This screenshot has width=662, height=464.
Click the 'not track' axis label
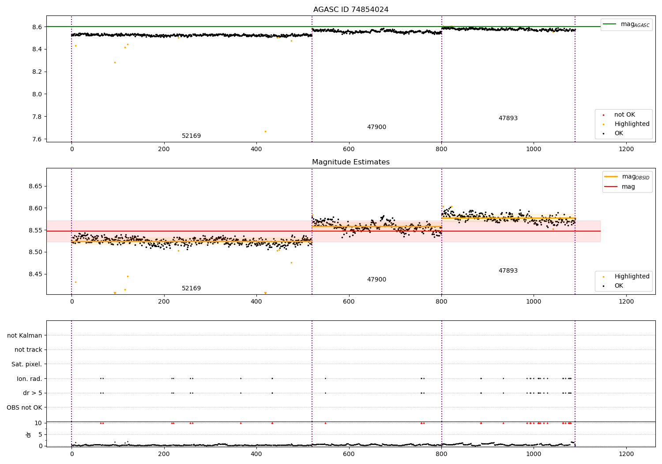point(28,350)
